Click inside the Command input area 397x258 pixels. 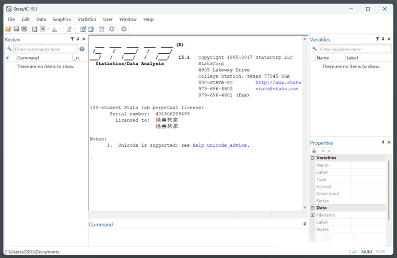198,238
